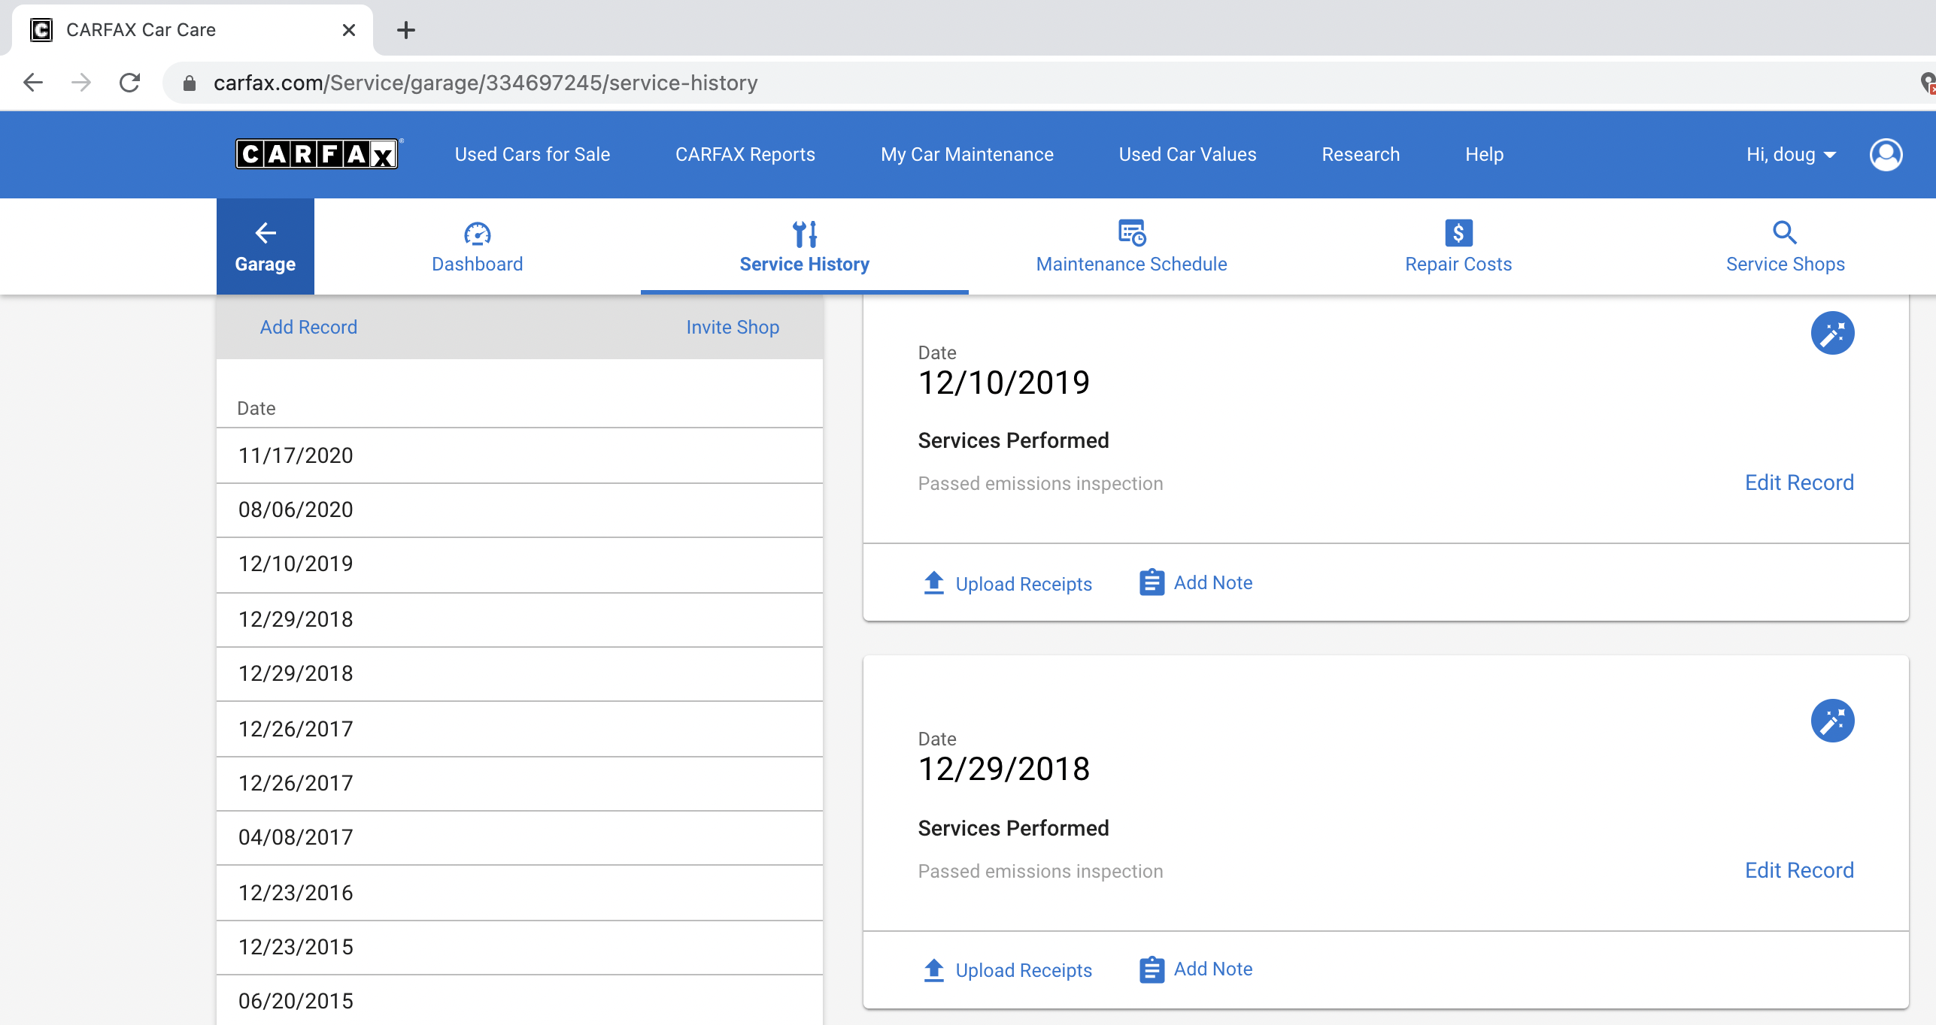The image size is (1936, 1025).
Task: Click the Dashboard gauge icon
Action: (477, 234)
